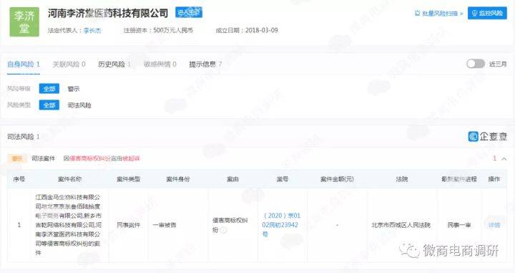Viewport: 515px width, 273px height.
Task: Collapse the 司法案件 row chevron
Action: coord(504,159)
